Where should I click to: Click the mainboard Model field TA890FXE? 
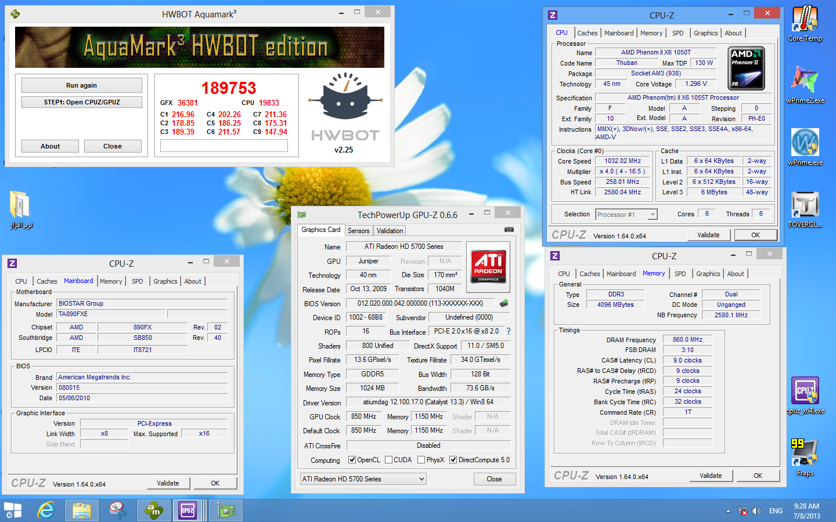click(111, 314)
